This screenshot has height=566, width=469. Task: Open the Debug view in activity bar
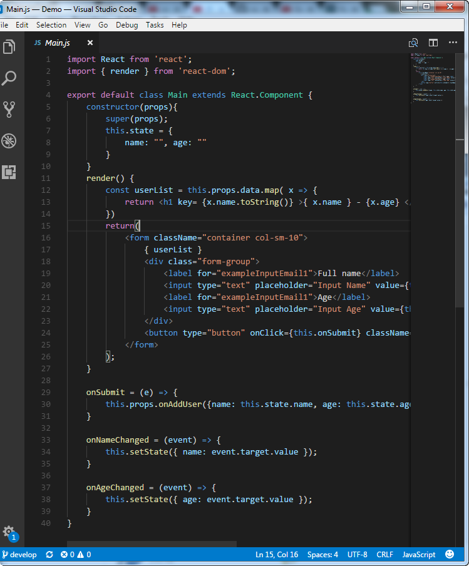[9, 141]
